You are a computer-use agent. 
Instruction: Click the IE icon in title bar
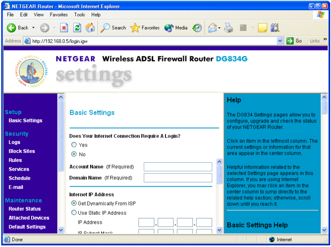coord(7,6)
